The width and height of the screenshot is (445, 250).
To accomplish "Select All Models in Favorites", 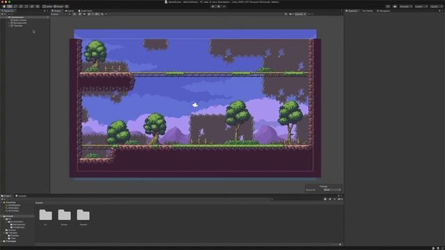I will [13, 208].
